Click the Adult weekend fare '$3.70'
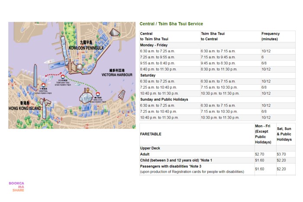The image size is (303, 202). point(281,154)
